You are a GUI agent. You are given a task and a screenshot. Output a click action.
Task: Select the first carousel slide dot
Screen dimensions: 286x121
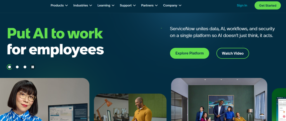[x=9, y=67]
